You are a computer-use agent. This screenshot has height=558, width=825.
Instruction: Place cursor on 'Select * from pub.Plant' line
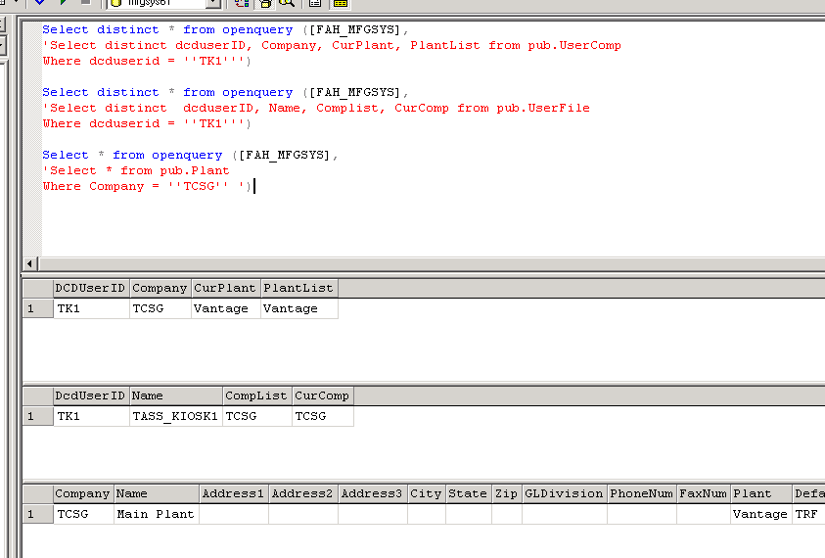tap(136, 170)
